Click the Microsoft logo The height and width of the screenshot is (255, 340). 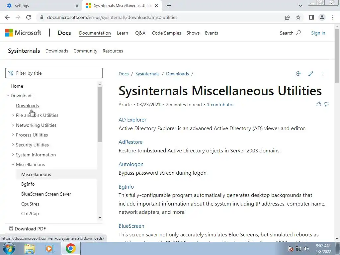[x=23, y=33]
